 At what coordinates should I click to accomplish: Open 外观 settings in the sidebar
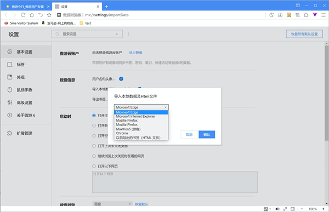(26, 77)
